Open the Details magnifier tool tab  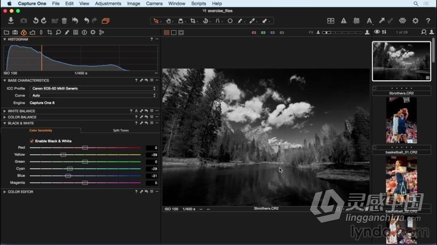tap(58, 32)
